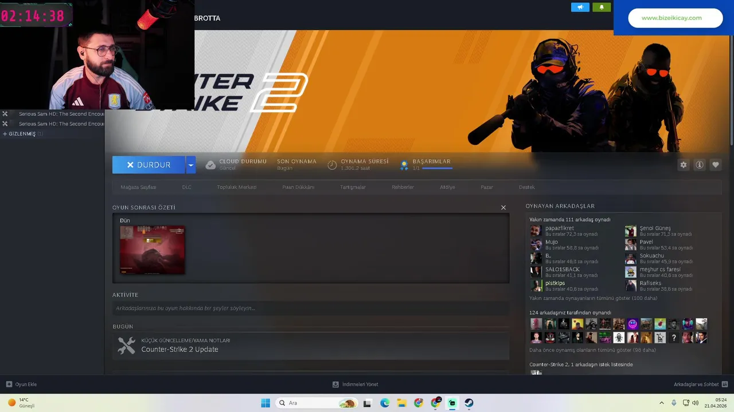Open the Topluluk Merkezi tab
734x412 pixels.
click(237, 187)
